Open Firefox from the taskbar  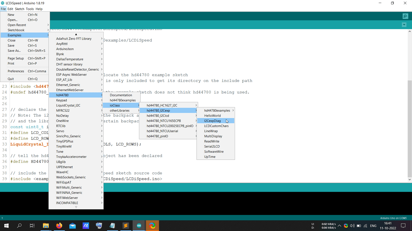click(59, 226)
